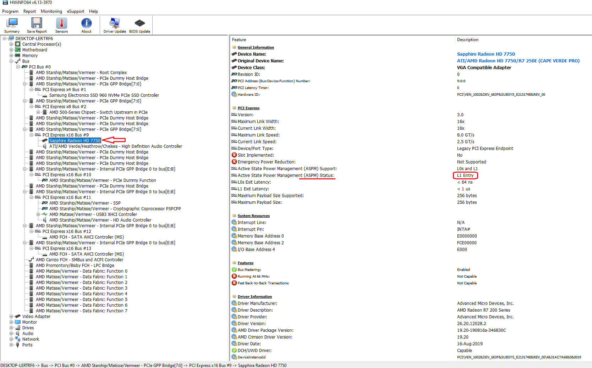This screenshot has width=592, height=368.
Task: Click the Audio speaker icon
Action: point(18,334)
